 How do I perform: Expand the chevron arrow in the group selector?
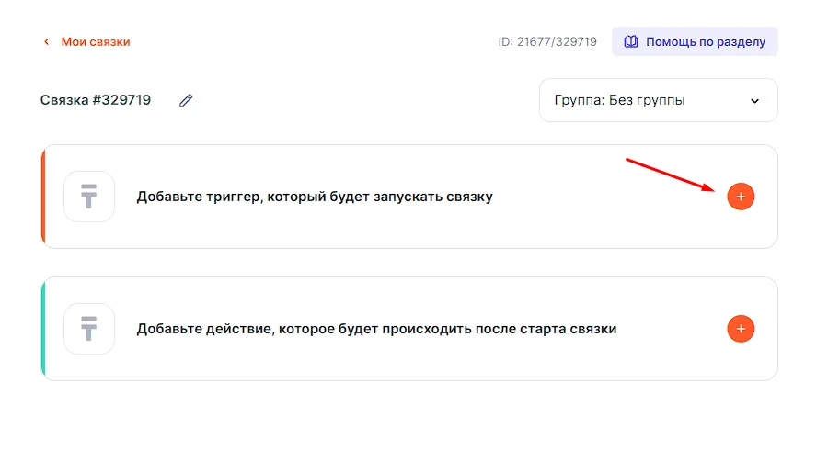tap(754, 101)
